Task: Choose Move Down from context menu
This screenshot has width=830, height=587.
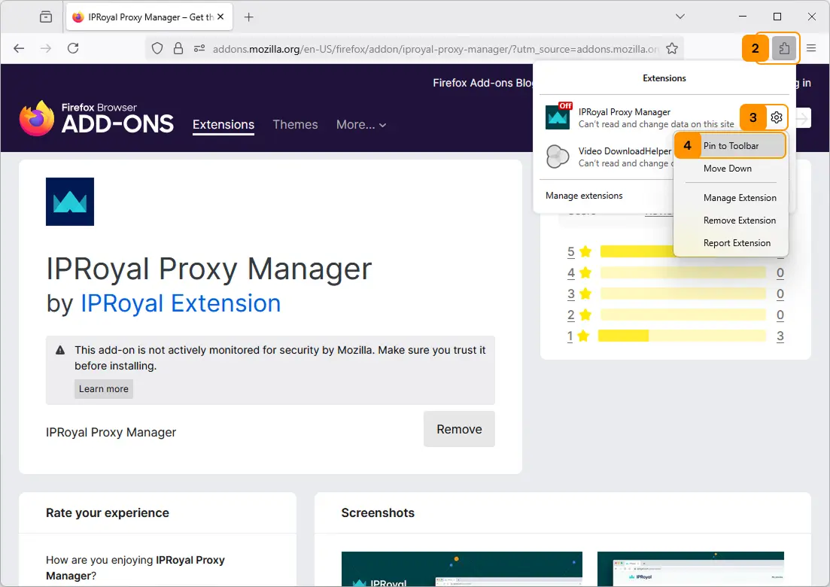Action: [728, 169]
